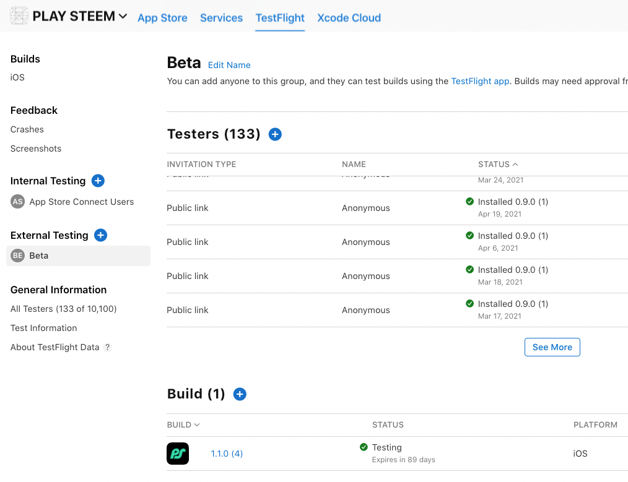Click the build 1.1.0 app icon thumbnail
Image resolution: width=628 pixels, height=482 pixels.
pos(178,454)
